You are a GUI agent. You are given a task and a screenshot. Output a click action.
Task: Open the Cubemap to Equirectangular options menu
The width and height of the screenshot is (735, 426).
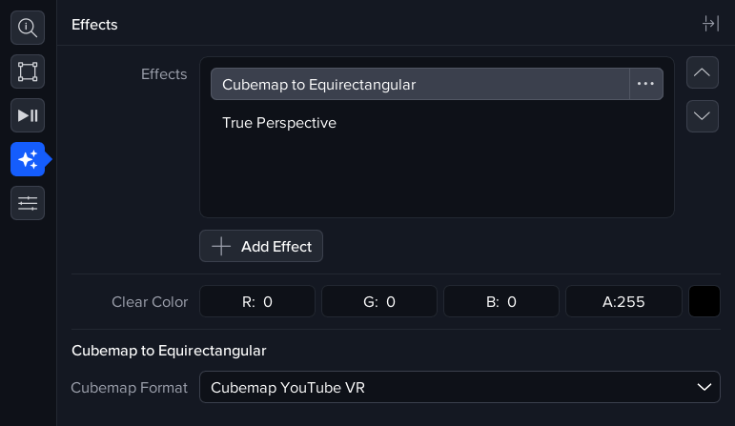[x=645, y=84]
